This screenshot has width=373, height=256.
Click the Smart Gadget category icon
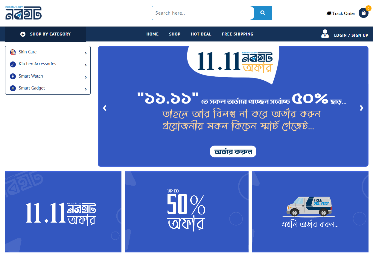[x=13, y=88]
